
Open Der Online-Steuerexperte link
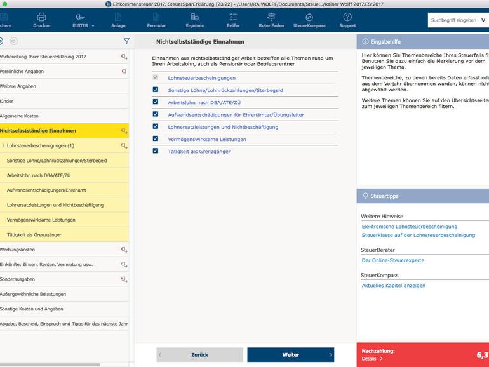click(393, 260)
